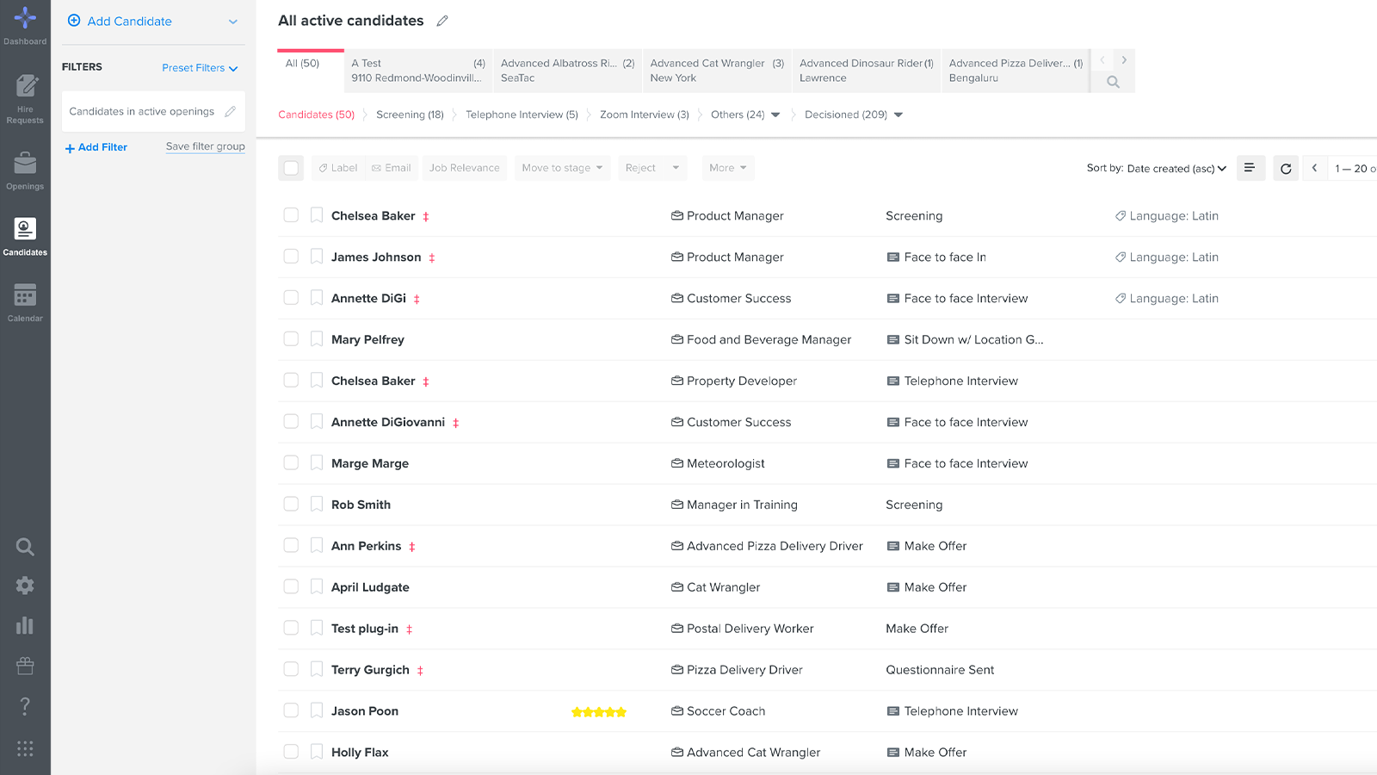The width and height of the screenshot is (1377, 775).
Task: Open the Openings briefcase icon
Action: 25,170
